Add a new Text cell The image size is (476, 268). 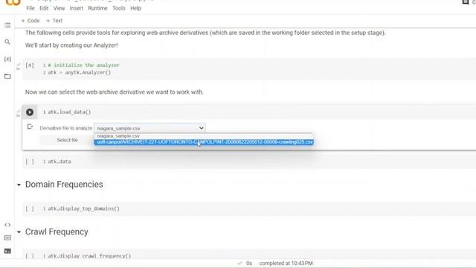[54, 21]
